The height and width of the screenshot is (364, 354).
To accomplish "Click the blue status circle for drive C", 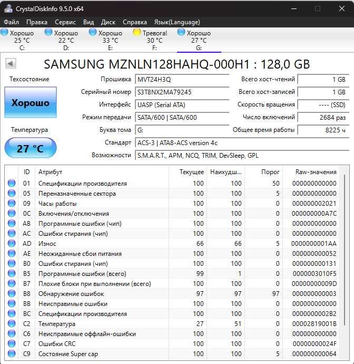I will [x=4, y=32].
